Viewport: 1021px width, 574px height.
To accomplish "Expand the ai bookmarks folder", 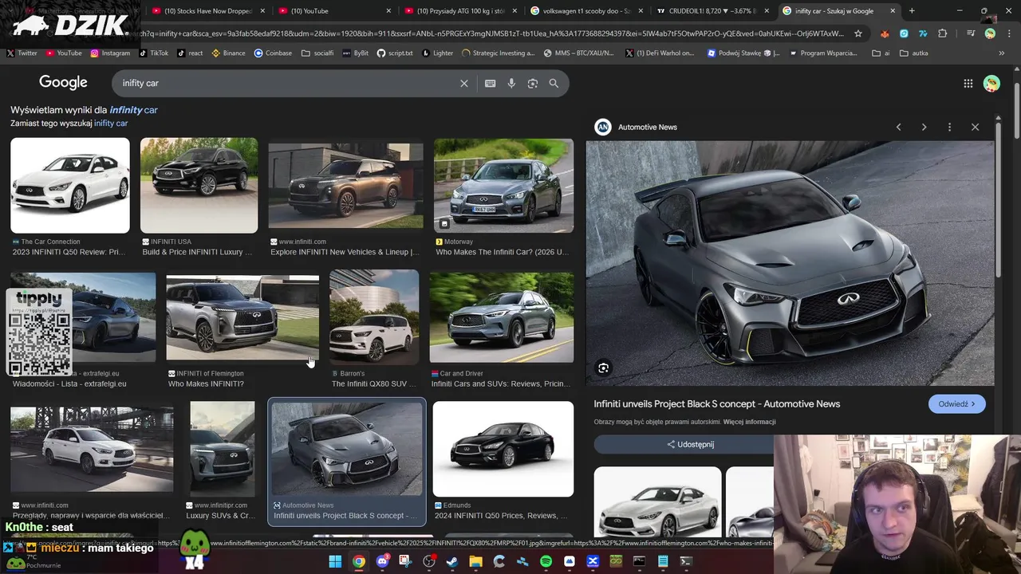I will pos(881,53).
